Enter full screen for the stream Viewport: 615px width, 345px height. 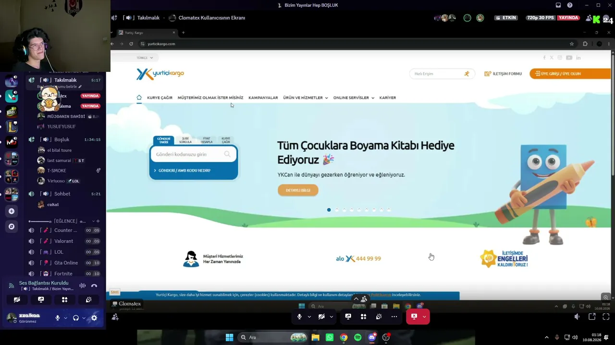[x=606, y=317]
